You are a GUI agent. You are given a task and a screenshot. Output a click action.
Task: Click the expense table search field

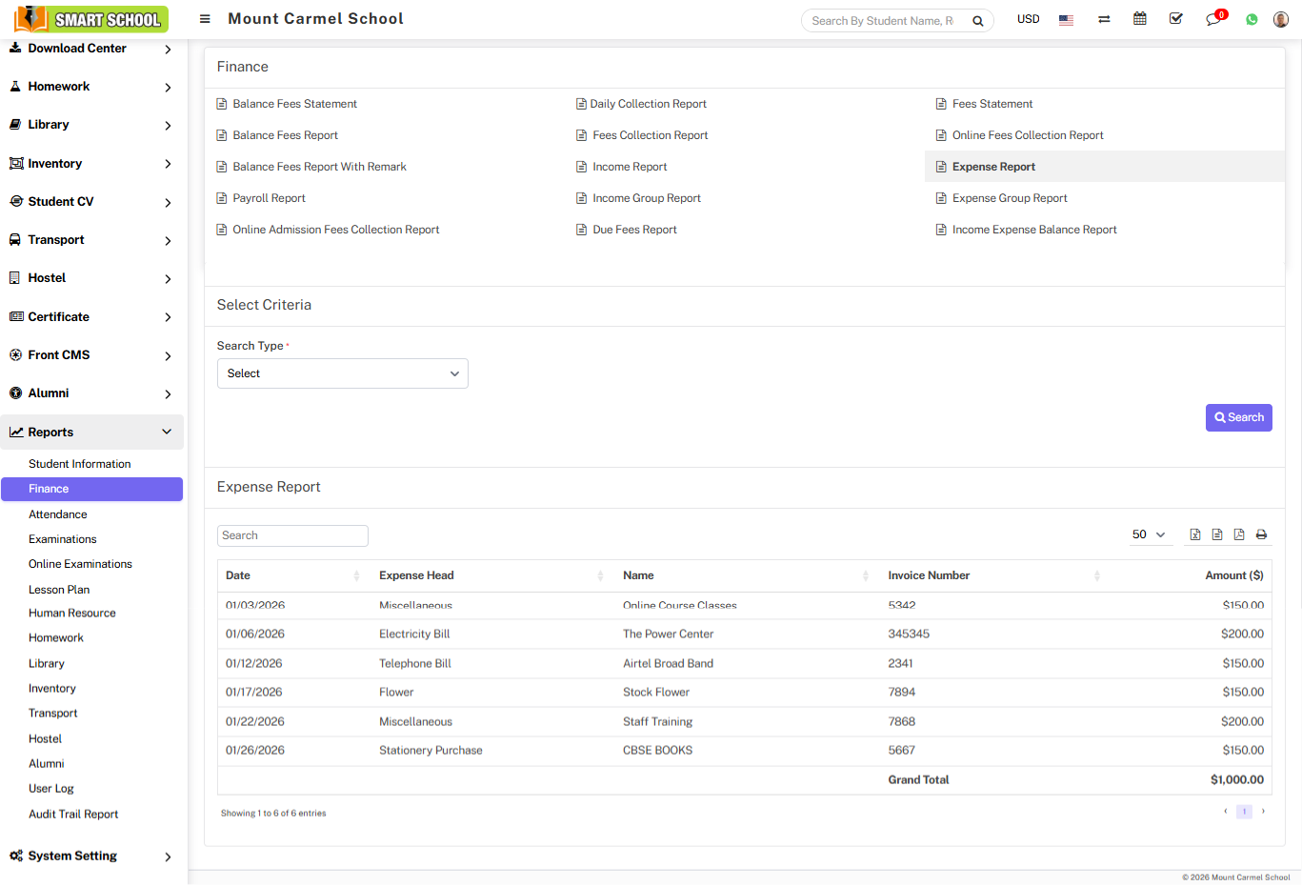click(x=292, y=535)
